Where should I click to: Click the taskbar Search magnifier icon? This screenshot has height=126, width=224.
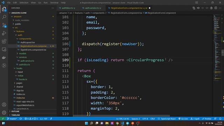tap(92, 123)
